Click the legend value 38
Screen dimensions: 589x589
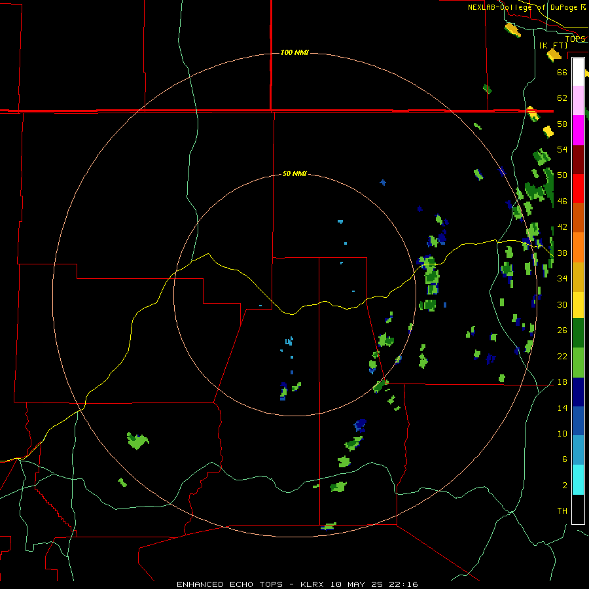(x=562, y=253)
